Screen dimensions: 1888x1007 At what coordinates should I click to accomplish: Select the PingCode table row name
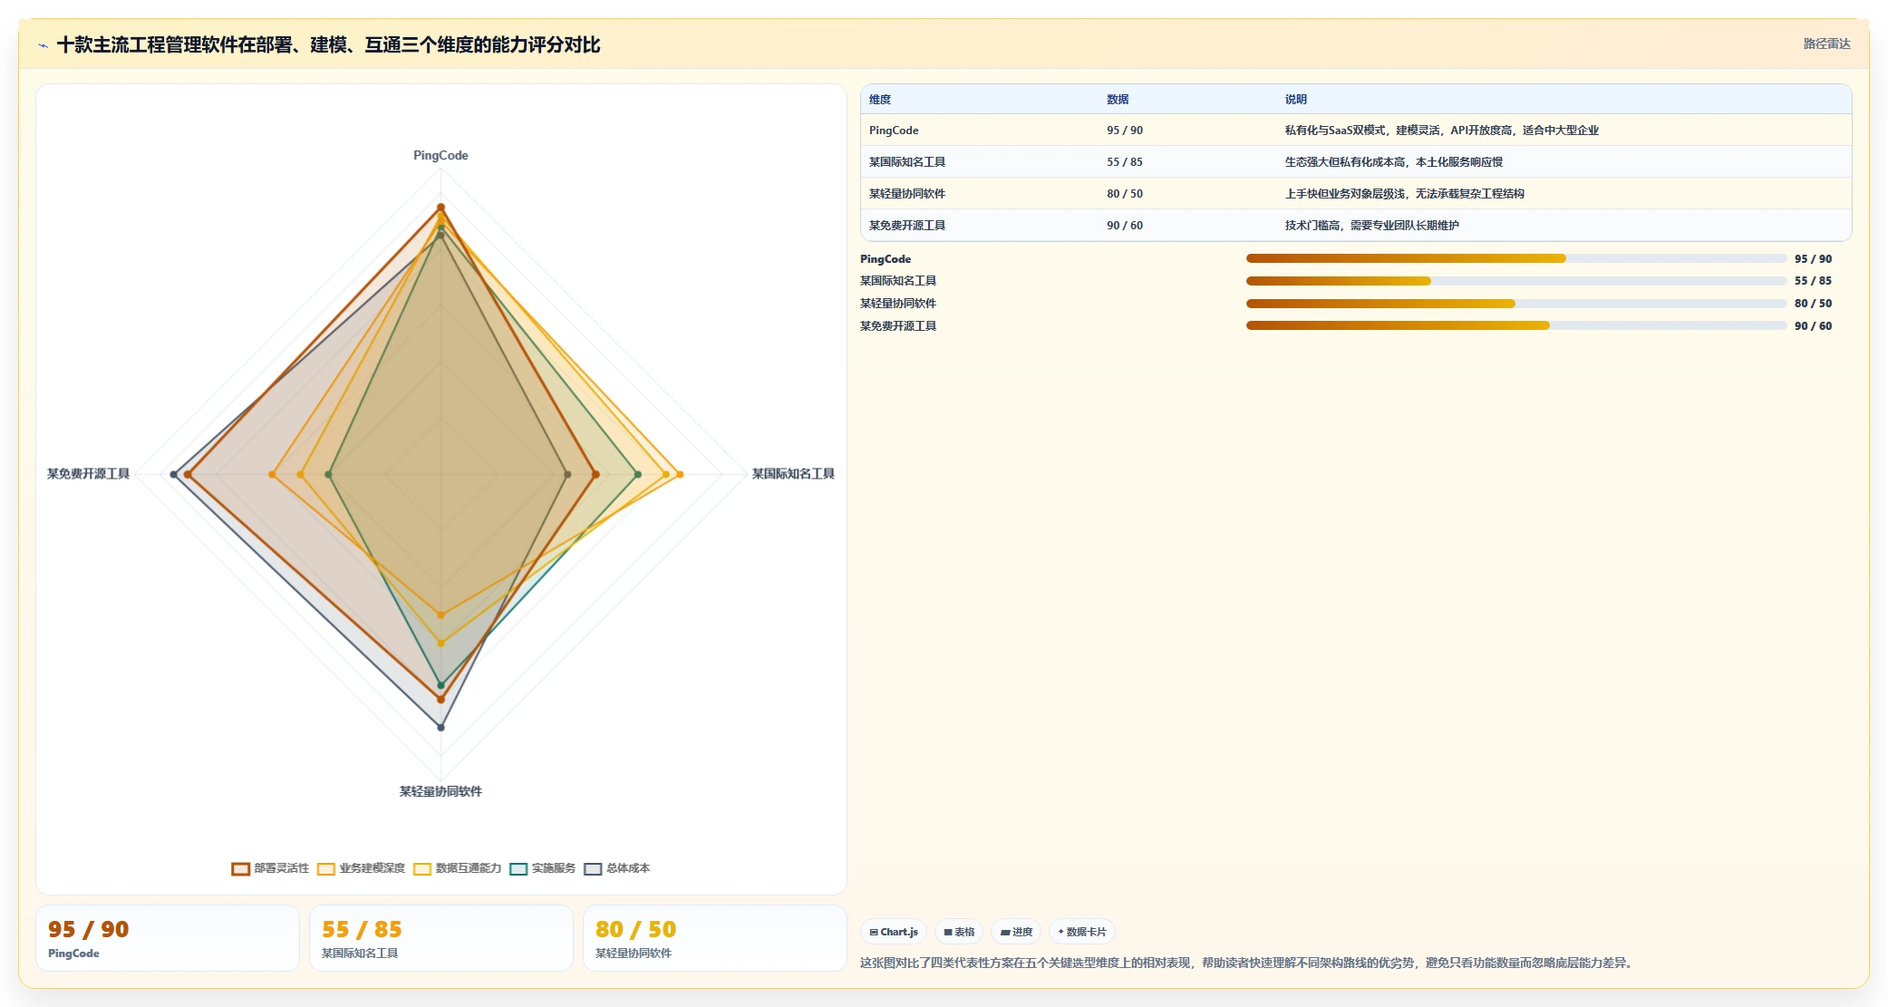(x=894, y=131)
